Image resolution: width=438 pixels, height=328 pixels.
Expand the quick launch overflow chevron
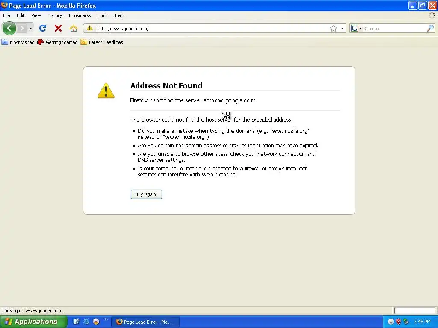[x=106, y=319]
